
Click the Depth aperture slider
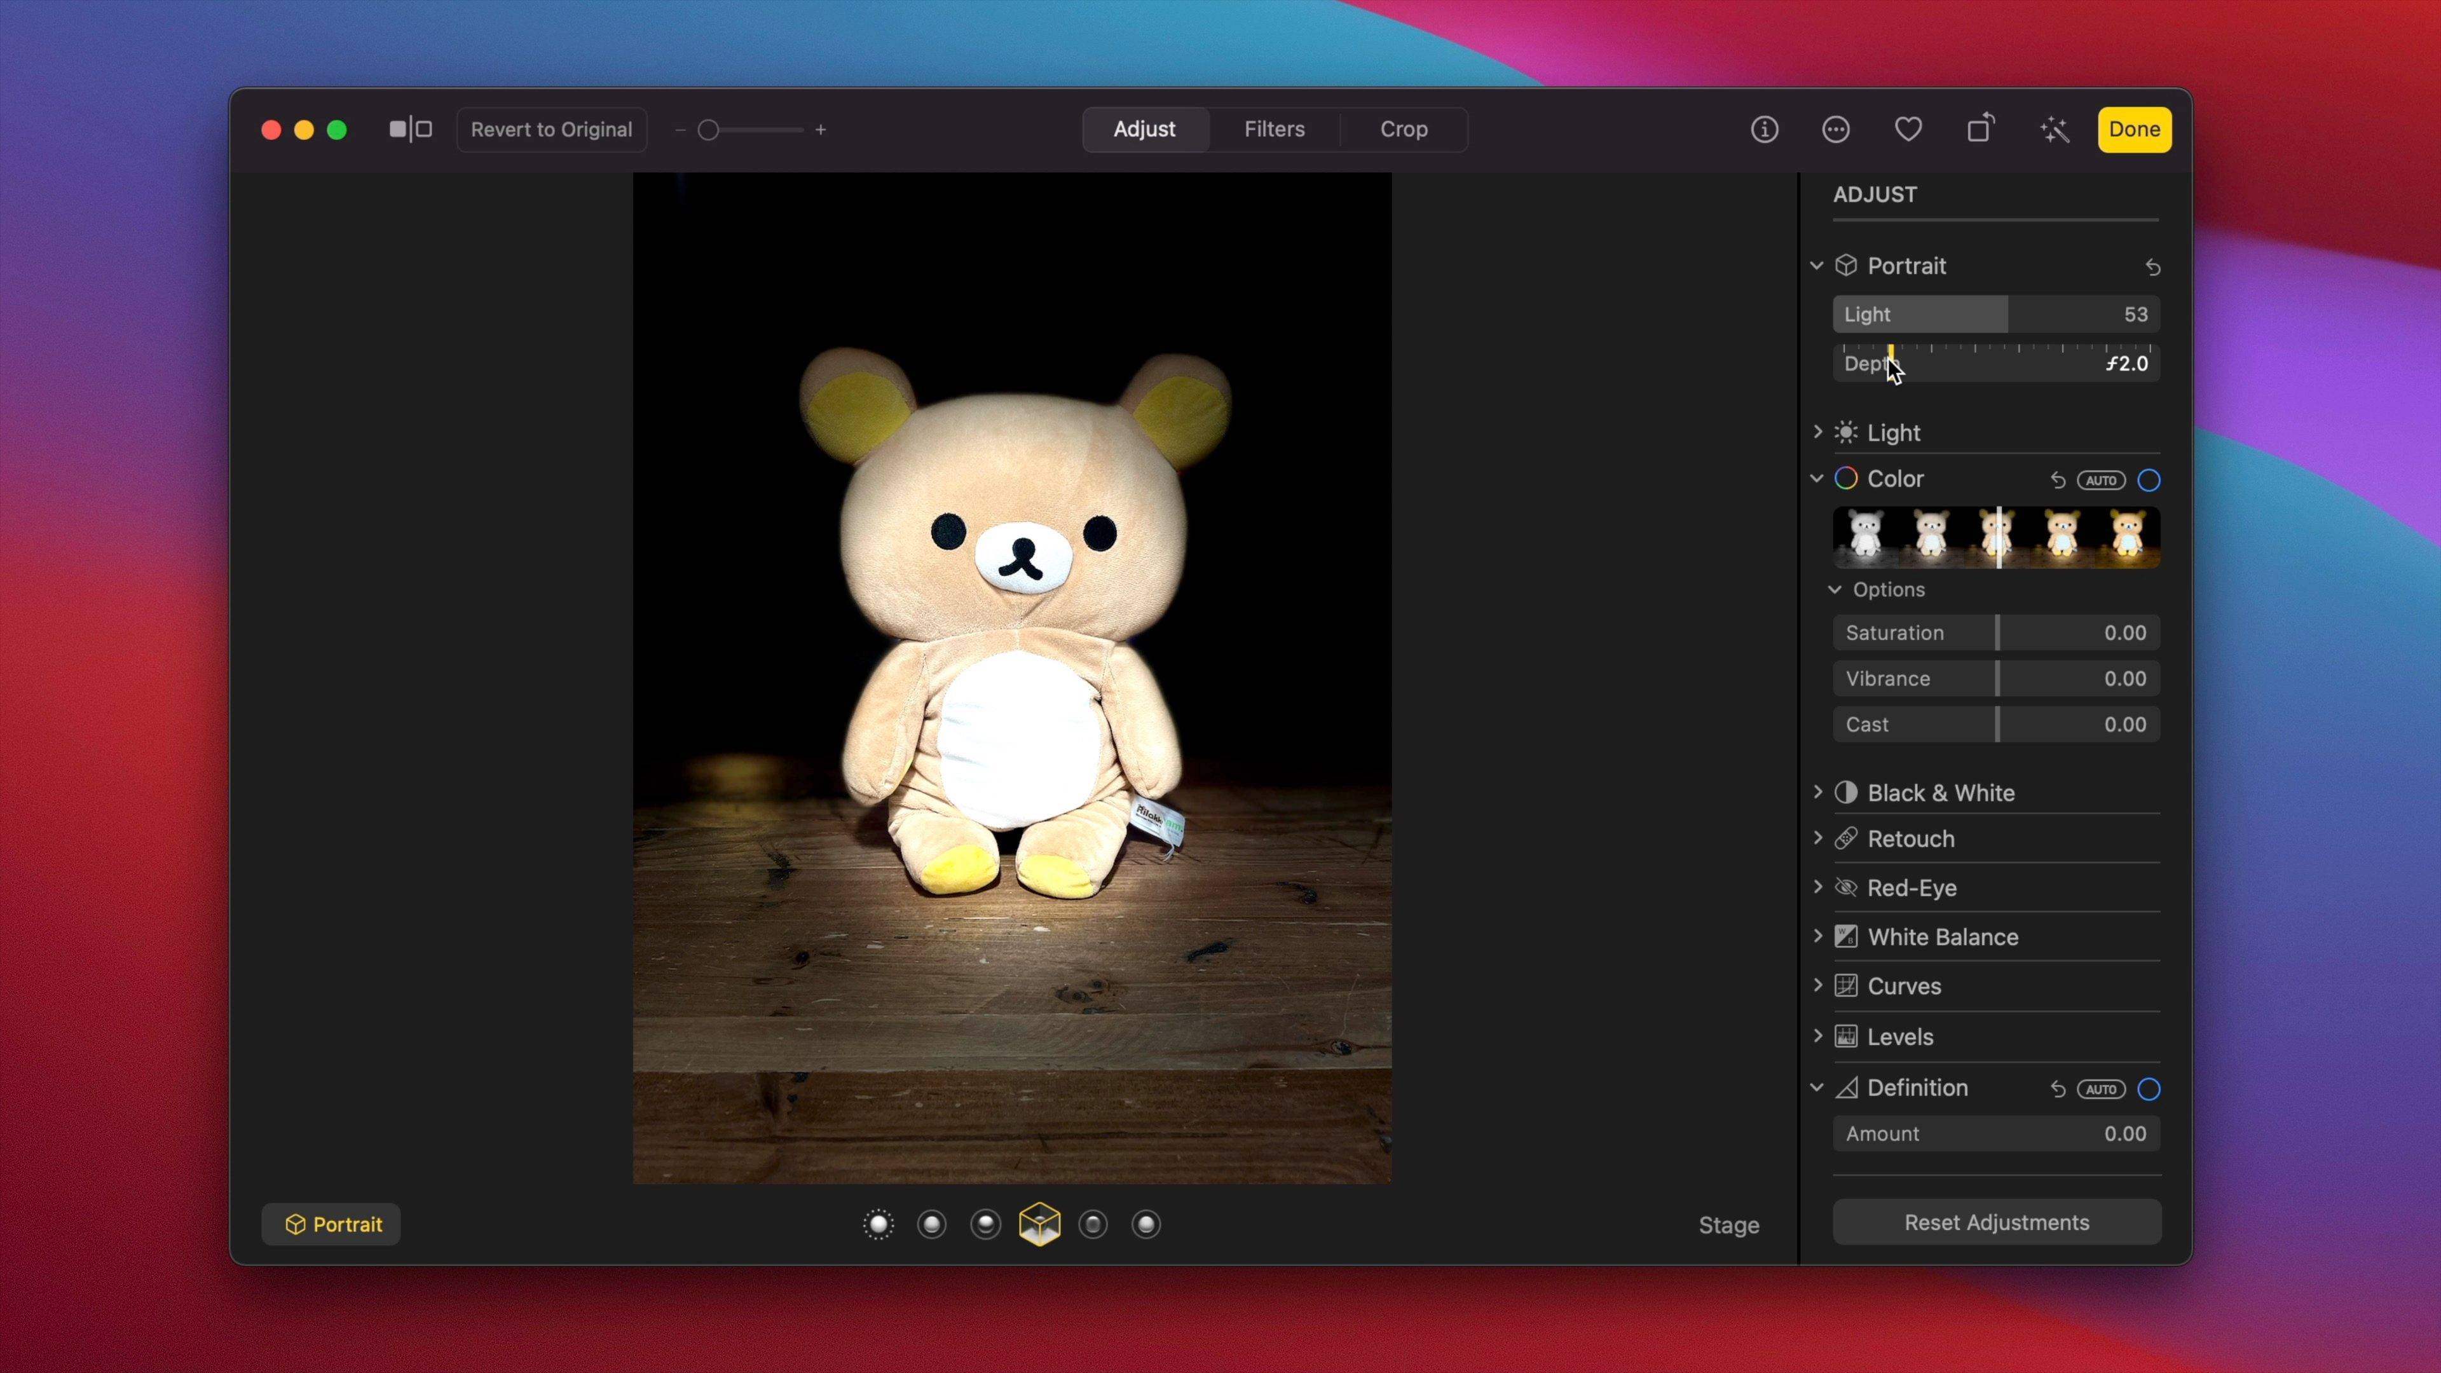pyautogui.click(x=1997, y=363)
